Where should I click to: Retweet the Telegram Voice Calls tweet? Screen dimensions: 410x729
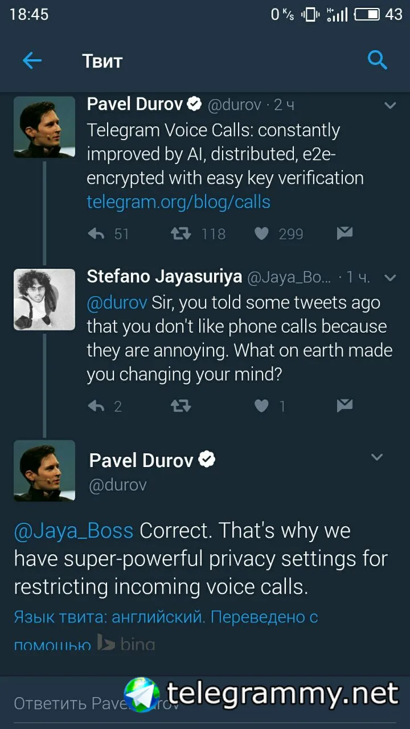[181, 234]
